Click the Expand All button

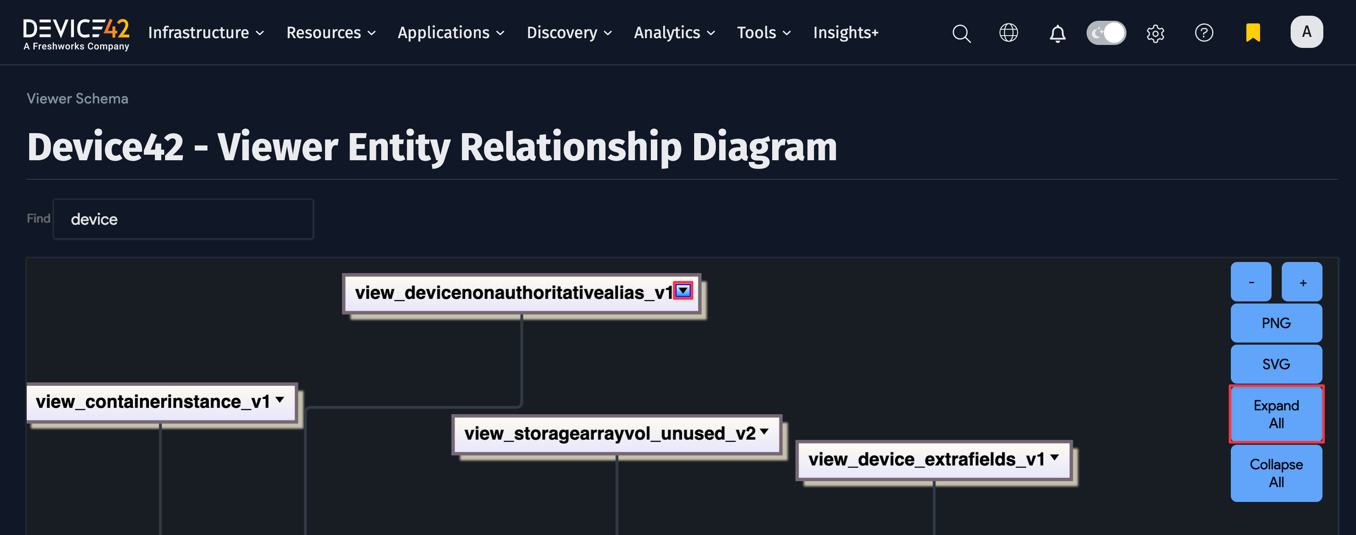click(x=1276, y=414)
